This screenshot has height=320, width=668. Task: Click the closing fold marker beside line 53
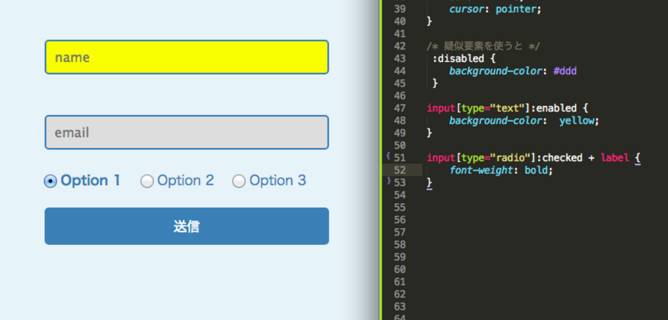388,181
